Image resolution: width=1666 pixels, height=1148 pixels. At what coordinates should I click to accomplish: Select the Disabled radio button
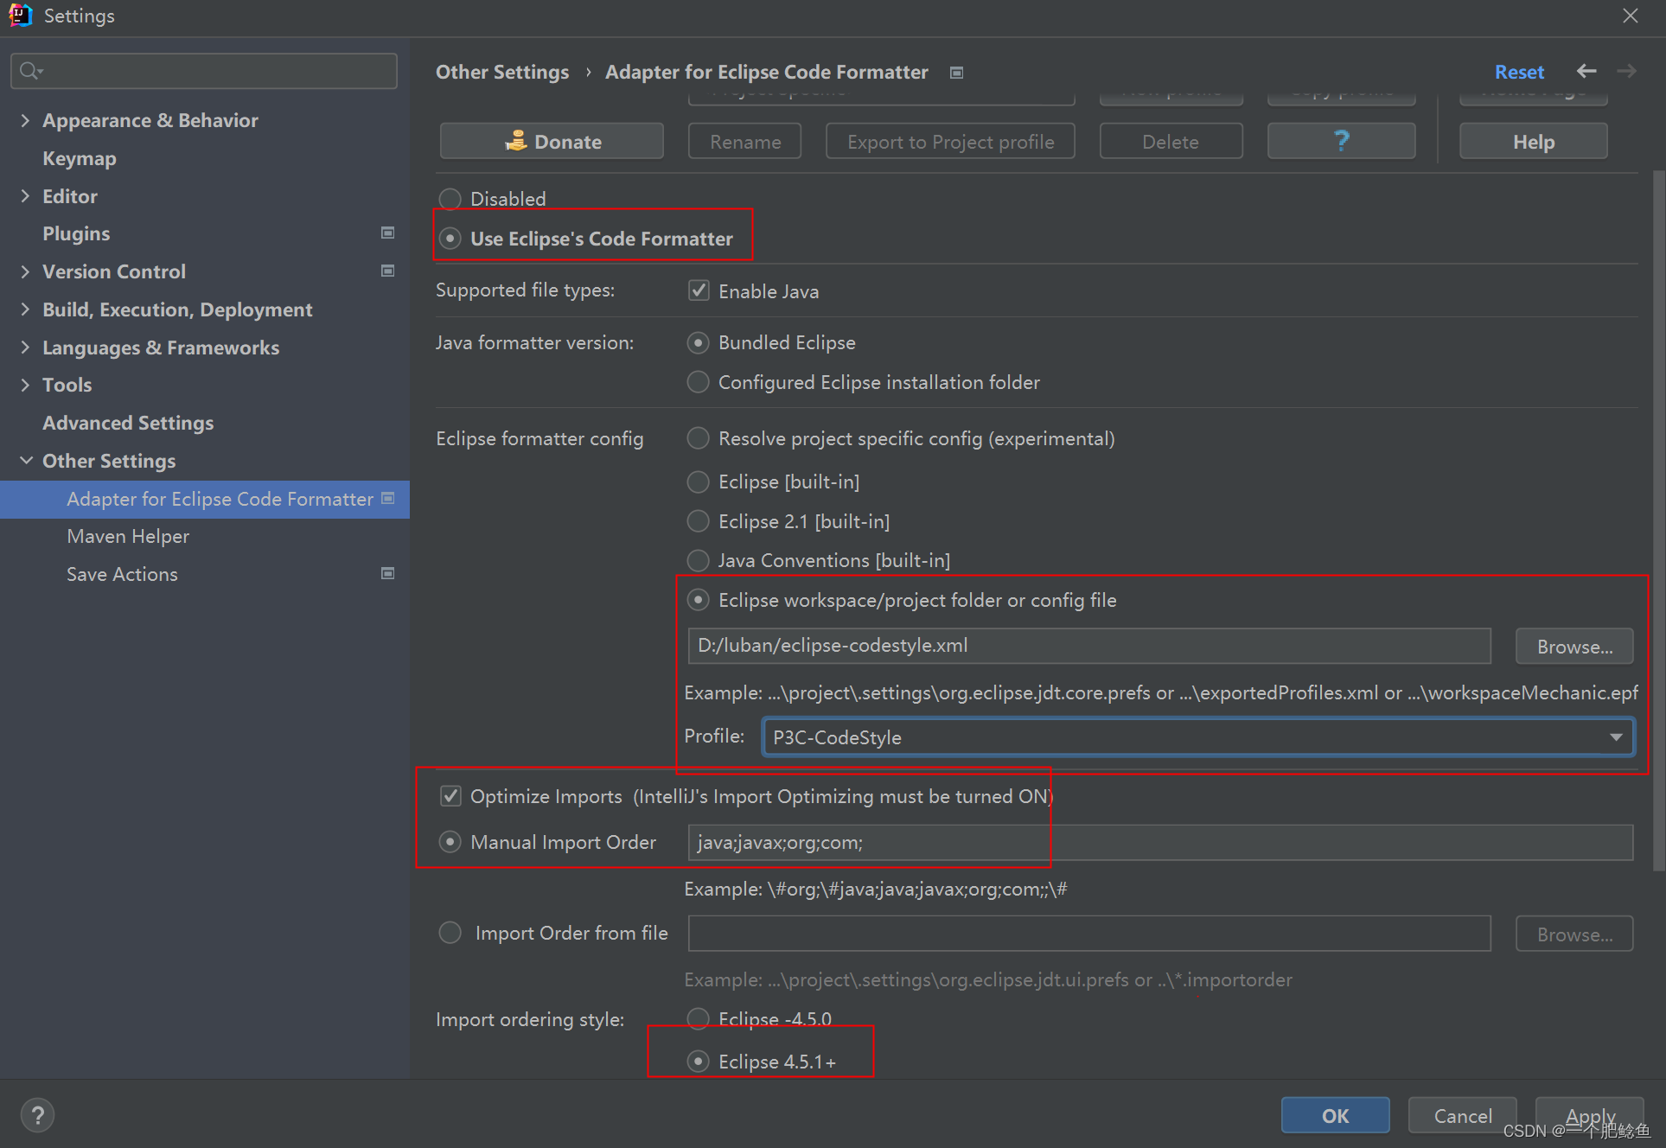point(450,199)
